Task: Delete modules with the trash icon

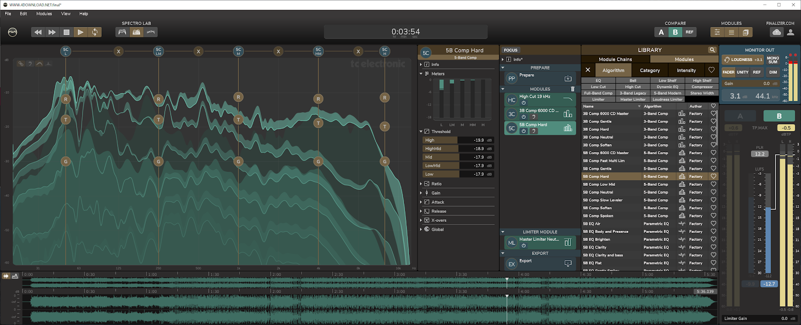Action: tap(573, 89)
